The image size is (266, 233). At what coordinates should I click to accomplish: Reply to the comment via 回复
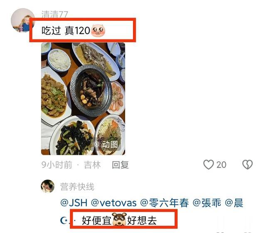point(120,164)
